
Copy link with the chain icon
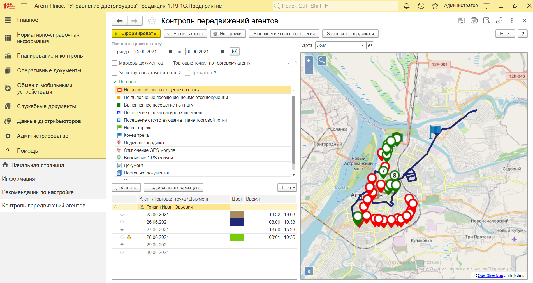point(499,20)
